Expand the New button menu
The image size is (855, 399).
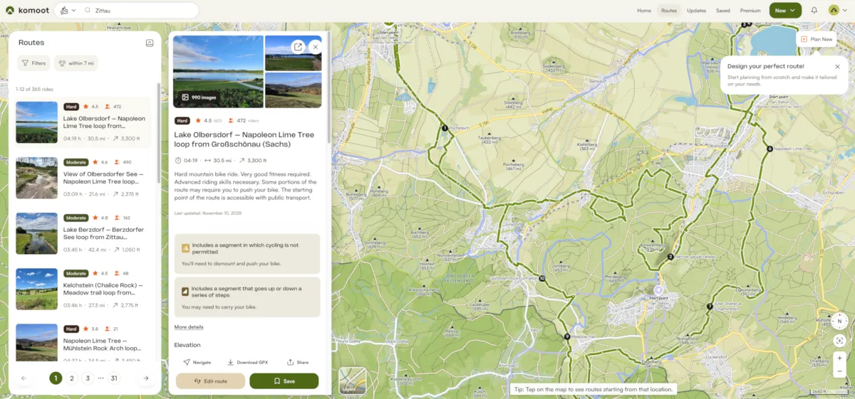click(x=785, y=11)
